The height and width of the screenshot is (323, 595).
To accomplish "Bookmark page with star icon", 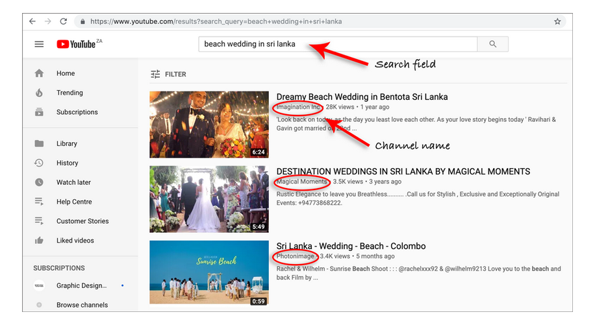I will (x=557, y=21).
